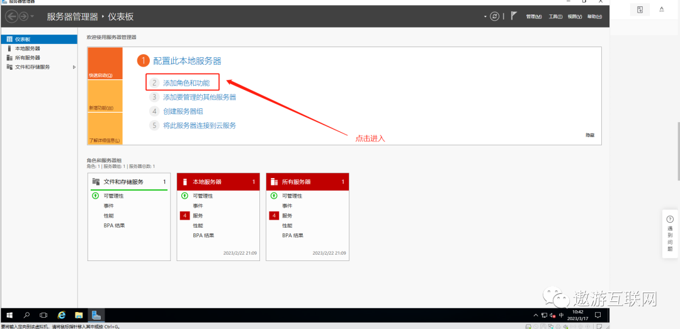The image size is (680, 329).
Task: Expand the 文件和存储服务 sidebar arrow
Action: (74, 67)
